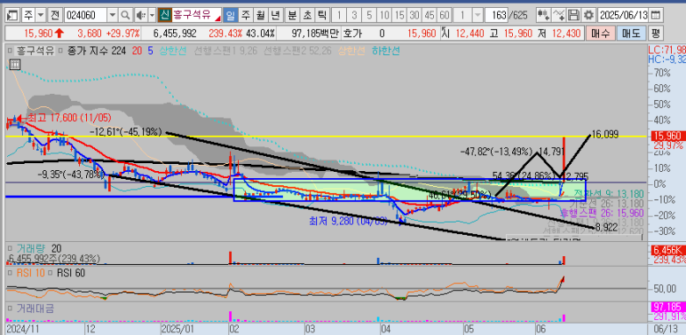Click the magnifier stock search icon
The image size is (686, 335).
click(x=125, y=16)
